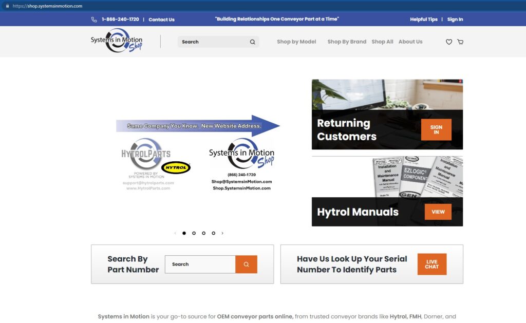
Task: Click the orange SIGN IN button
Action: pyautogui.click(x=436, y=130)
